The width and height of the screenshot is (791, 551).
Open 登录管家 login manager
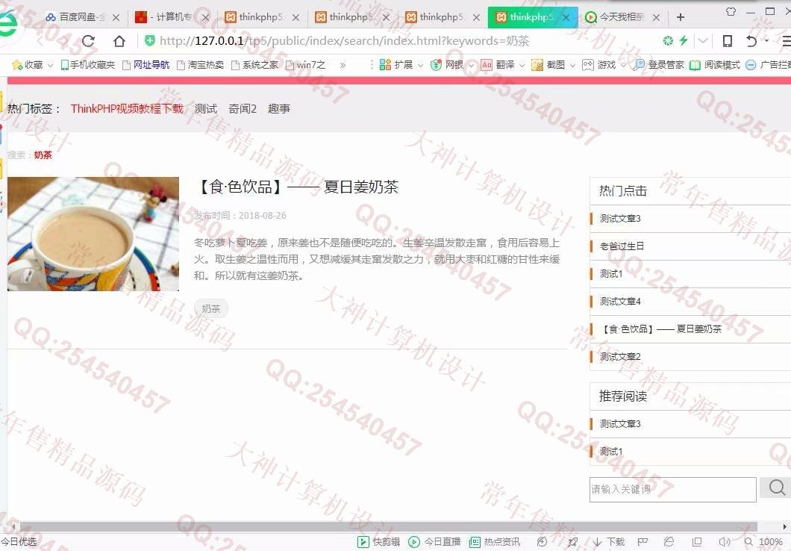(x=659, y=65)
